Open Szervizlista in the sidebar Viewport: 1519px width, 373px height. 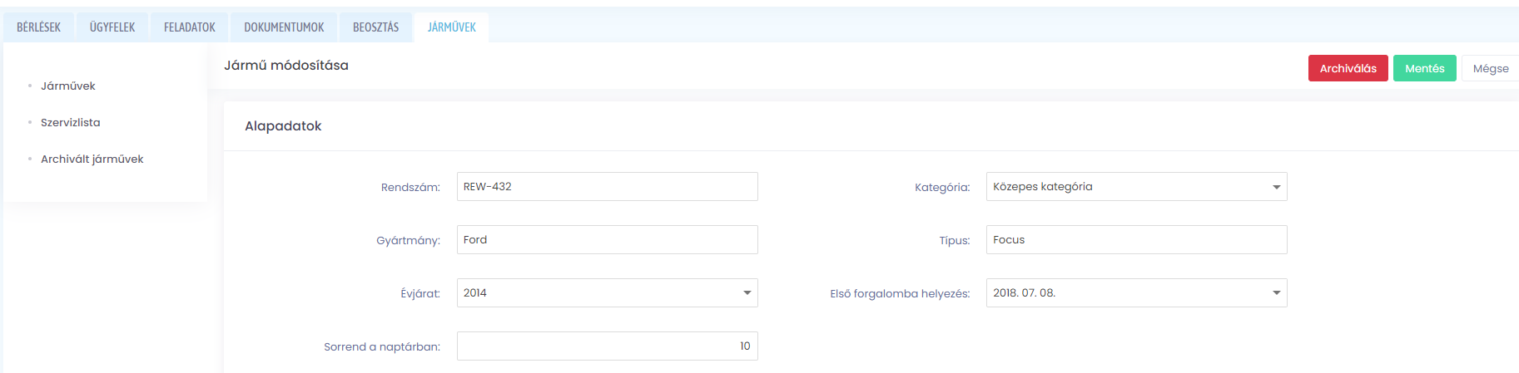pos(71,123)
